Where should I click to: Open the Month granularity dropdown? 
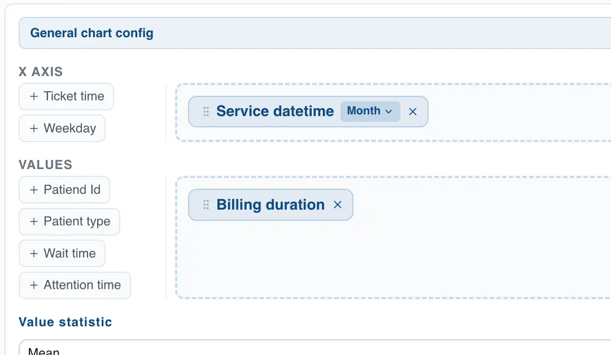370,112
